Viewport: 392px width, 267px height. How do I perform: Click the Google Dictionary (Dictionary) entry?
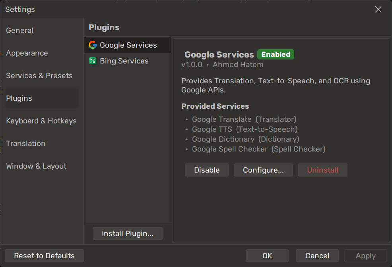246,139
